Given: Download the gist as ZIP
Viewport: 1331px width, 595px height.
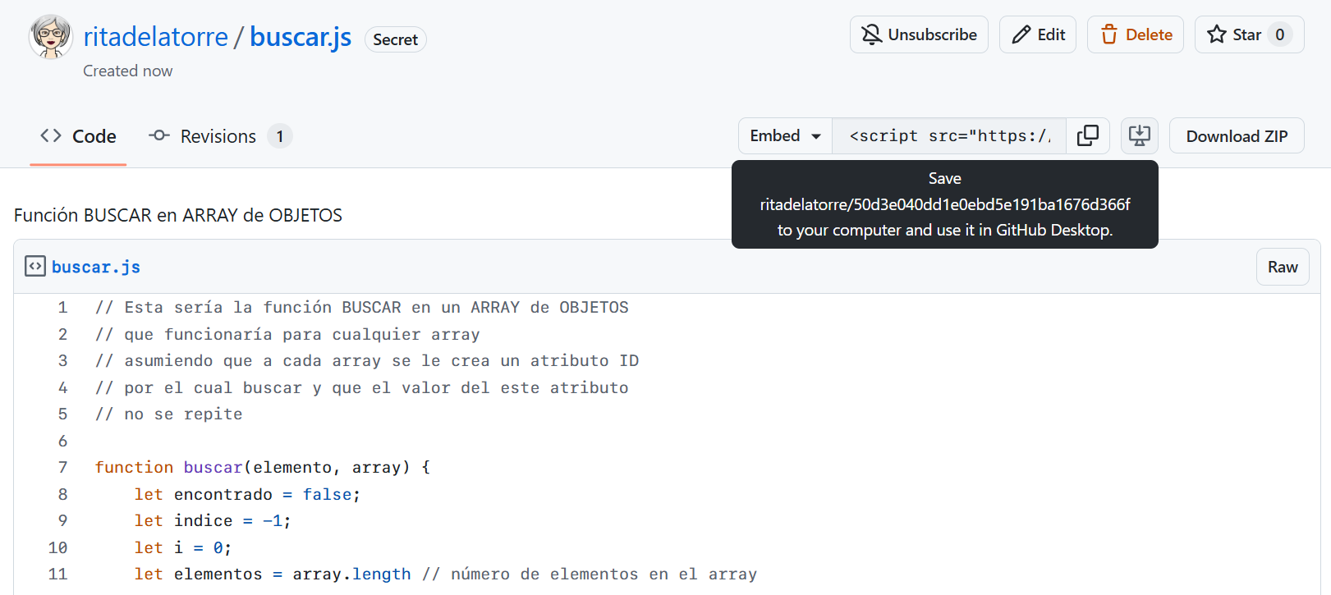Looking at the screenshot, I should click(x=1237, y=135).
